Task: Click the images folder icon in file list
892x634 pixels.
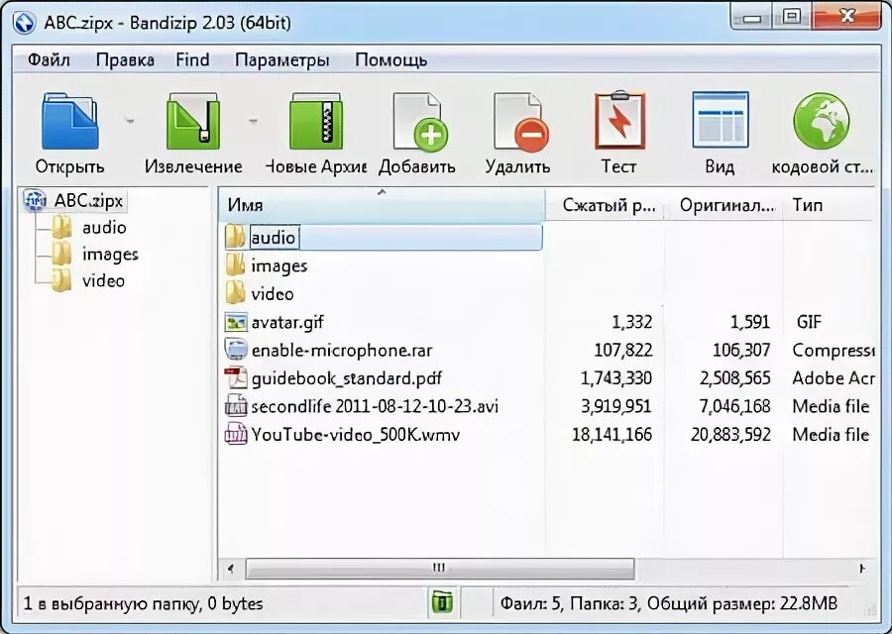Action: (x=235, y=265)
